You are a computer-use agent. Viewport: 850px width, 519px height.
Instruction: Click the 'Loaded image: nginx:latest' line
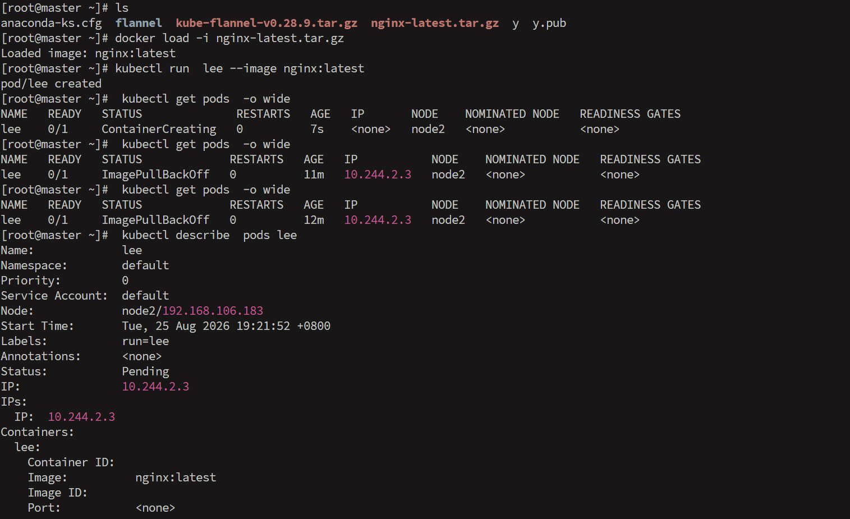[x=88, y=53]
